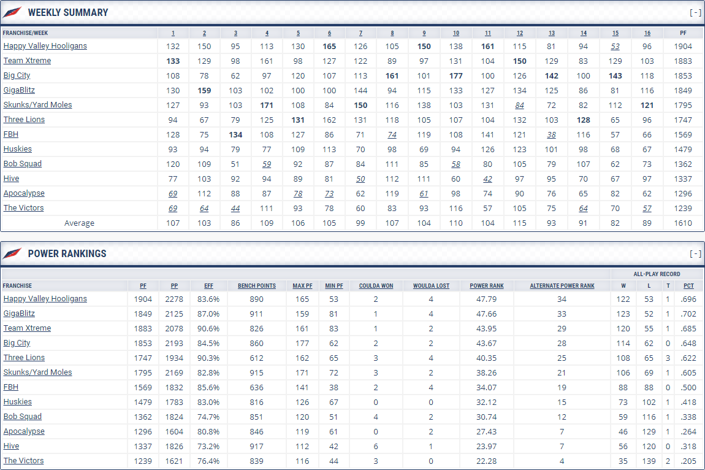This screenshot has height=470, width=705.
Task: Click the Power Rankings logo icon
Action: click(x=12, y=253)
